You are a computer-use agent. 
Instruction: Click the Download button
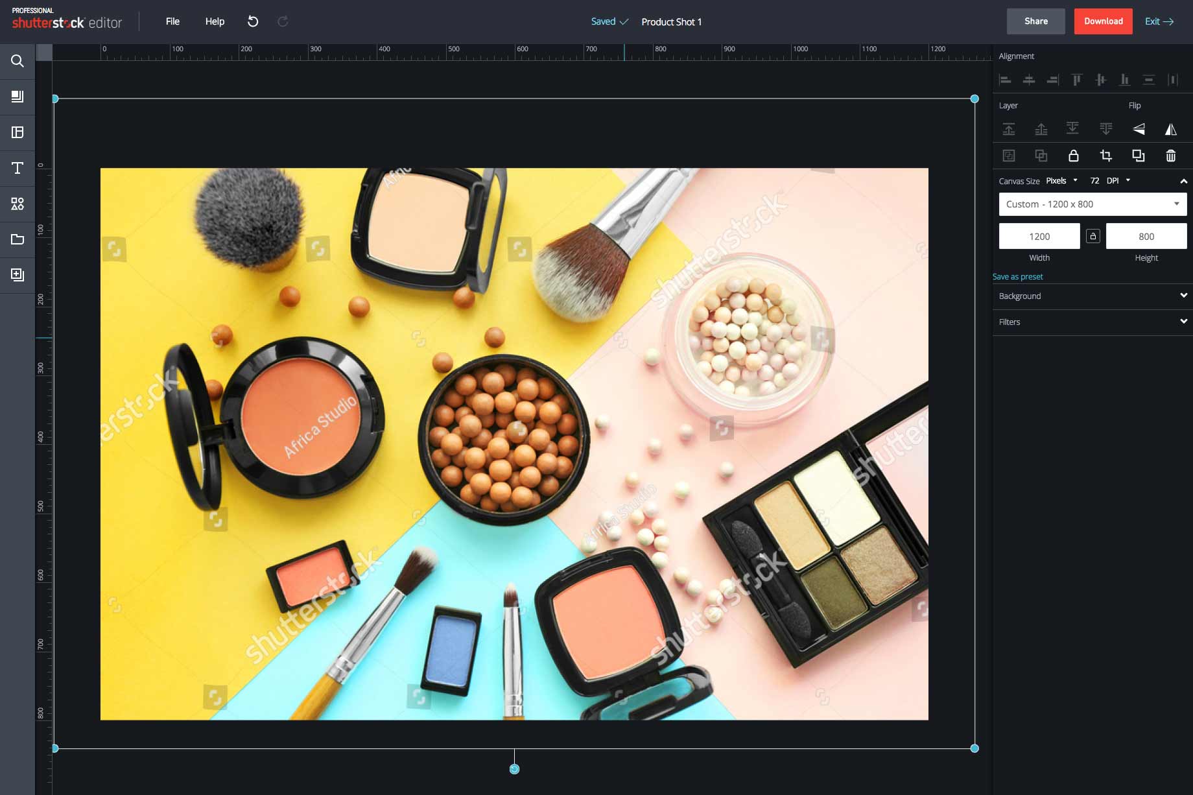[1103, 21]
